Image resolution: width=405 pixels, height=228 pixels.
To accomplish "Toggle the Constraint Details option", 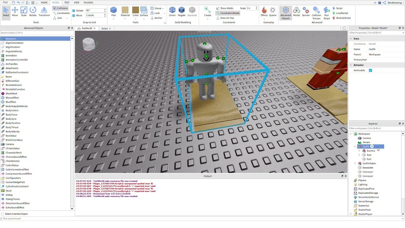I will click(x=228, y=13).
